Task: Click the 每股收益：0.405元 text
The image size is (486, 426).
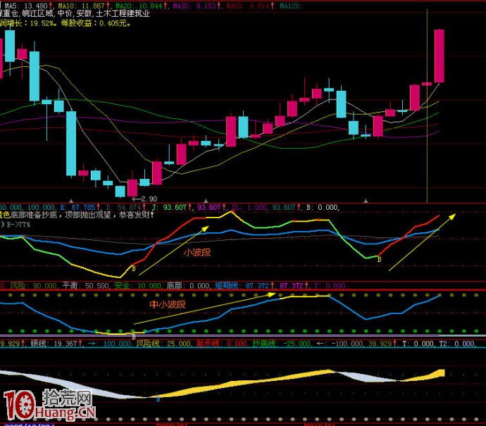Action: (x=96, y=23)
